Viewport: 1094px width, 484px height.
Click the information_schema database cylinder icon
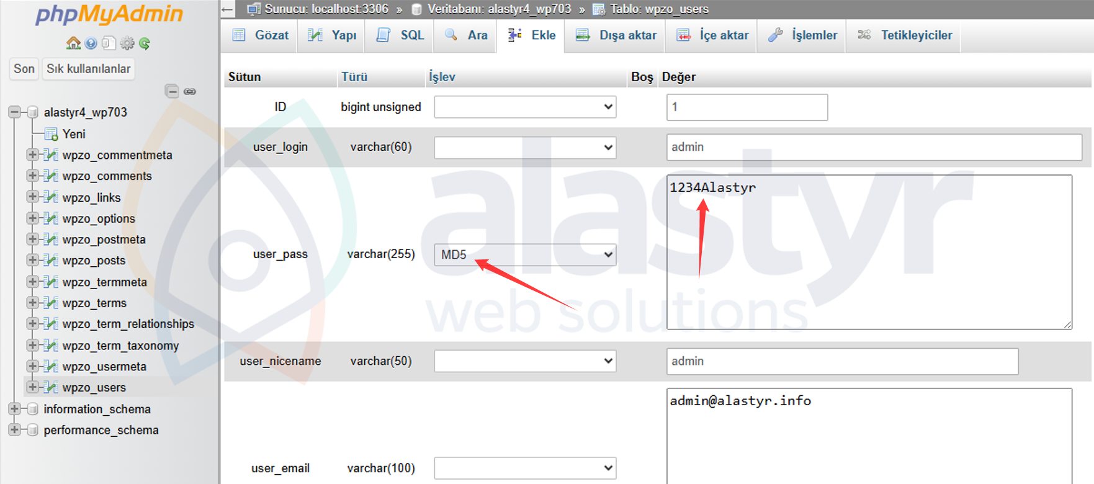click(34, 409)
